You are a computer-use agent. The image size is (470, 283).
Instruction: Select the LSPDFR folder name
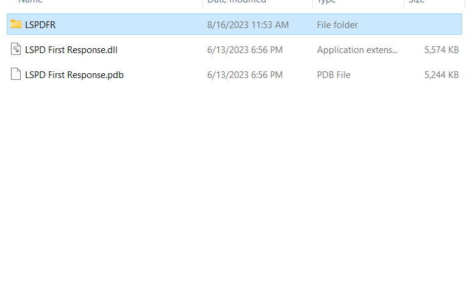[40, 25]
